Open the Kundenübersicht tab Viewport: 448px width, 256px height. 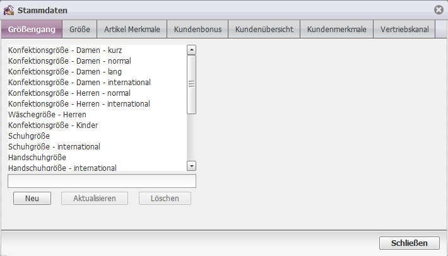(264, 30)
